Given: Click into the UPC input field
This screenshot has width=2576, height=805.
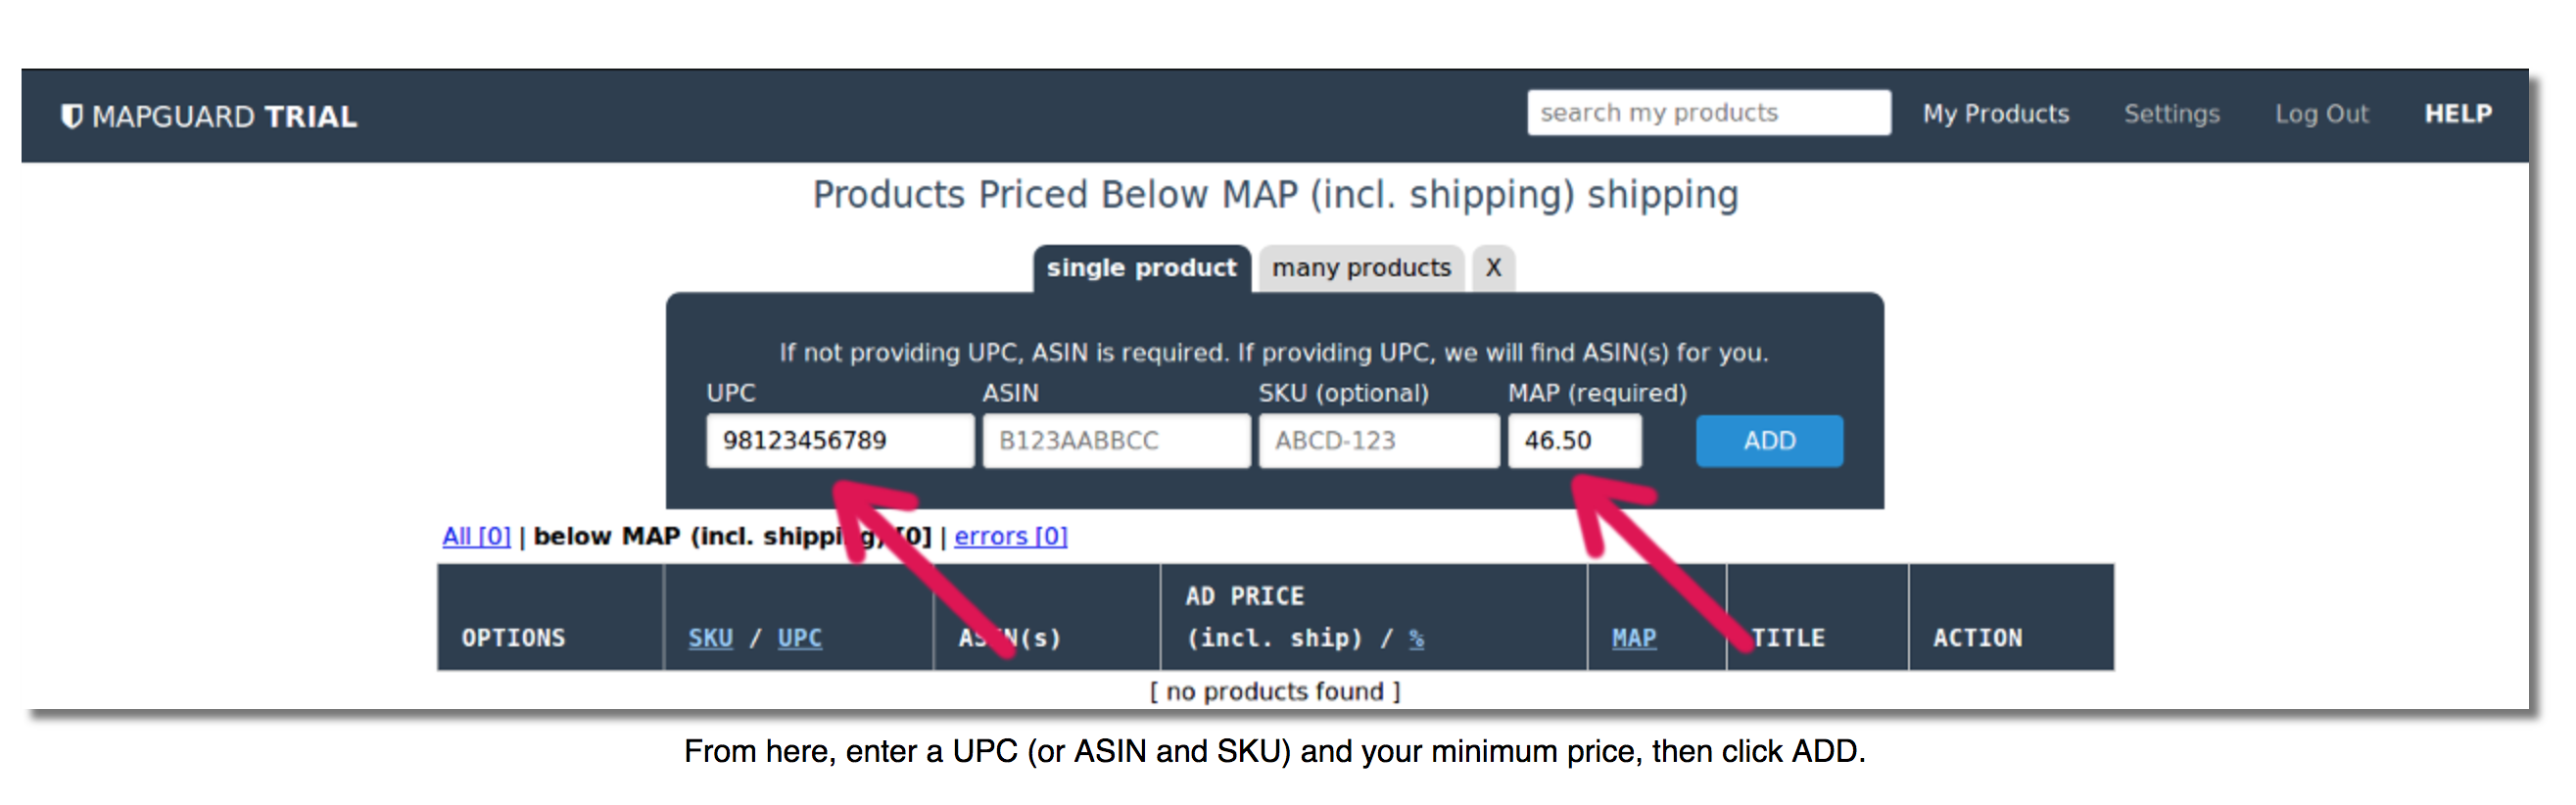Looking at the screenshot, I should point(839,441).
